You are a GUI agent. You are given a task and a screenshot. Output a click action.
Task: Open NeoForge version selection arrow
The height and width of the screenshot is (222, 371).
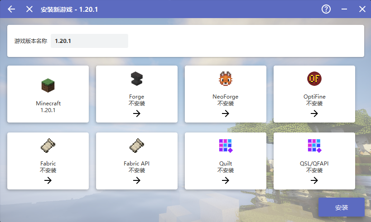226,113
